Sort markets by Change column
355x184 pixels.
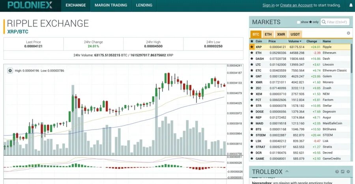[312, 41]
